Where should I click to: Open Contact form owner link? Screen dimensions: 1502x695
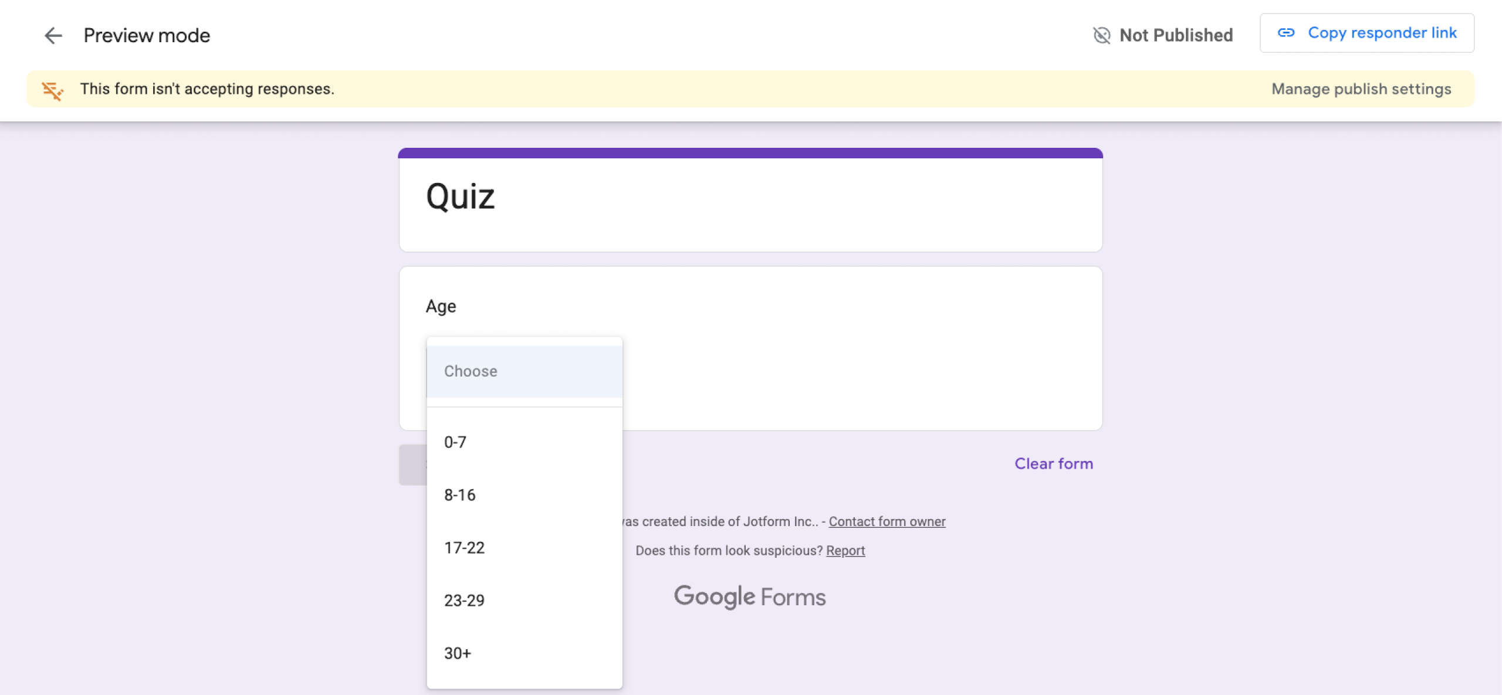887,521
